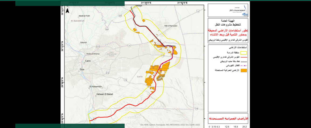Image resolution: width=311 pixels, height=128 pixels.
Task: Click the Helwan El Balad label
Action: pos(105,94)
